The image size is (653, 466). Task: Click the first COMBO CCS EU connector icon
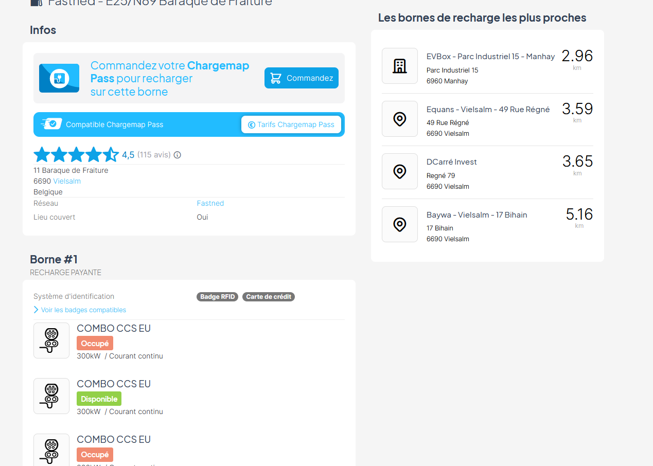(x=51, y=340)
